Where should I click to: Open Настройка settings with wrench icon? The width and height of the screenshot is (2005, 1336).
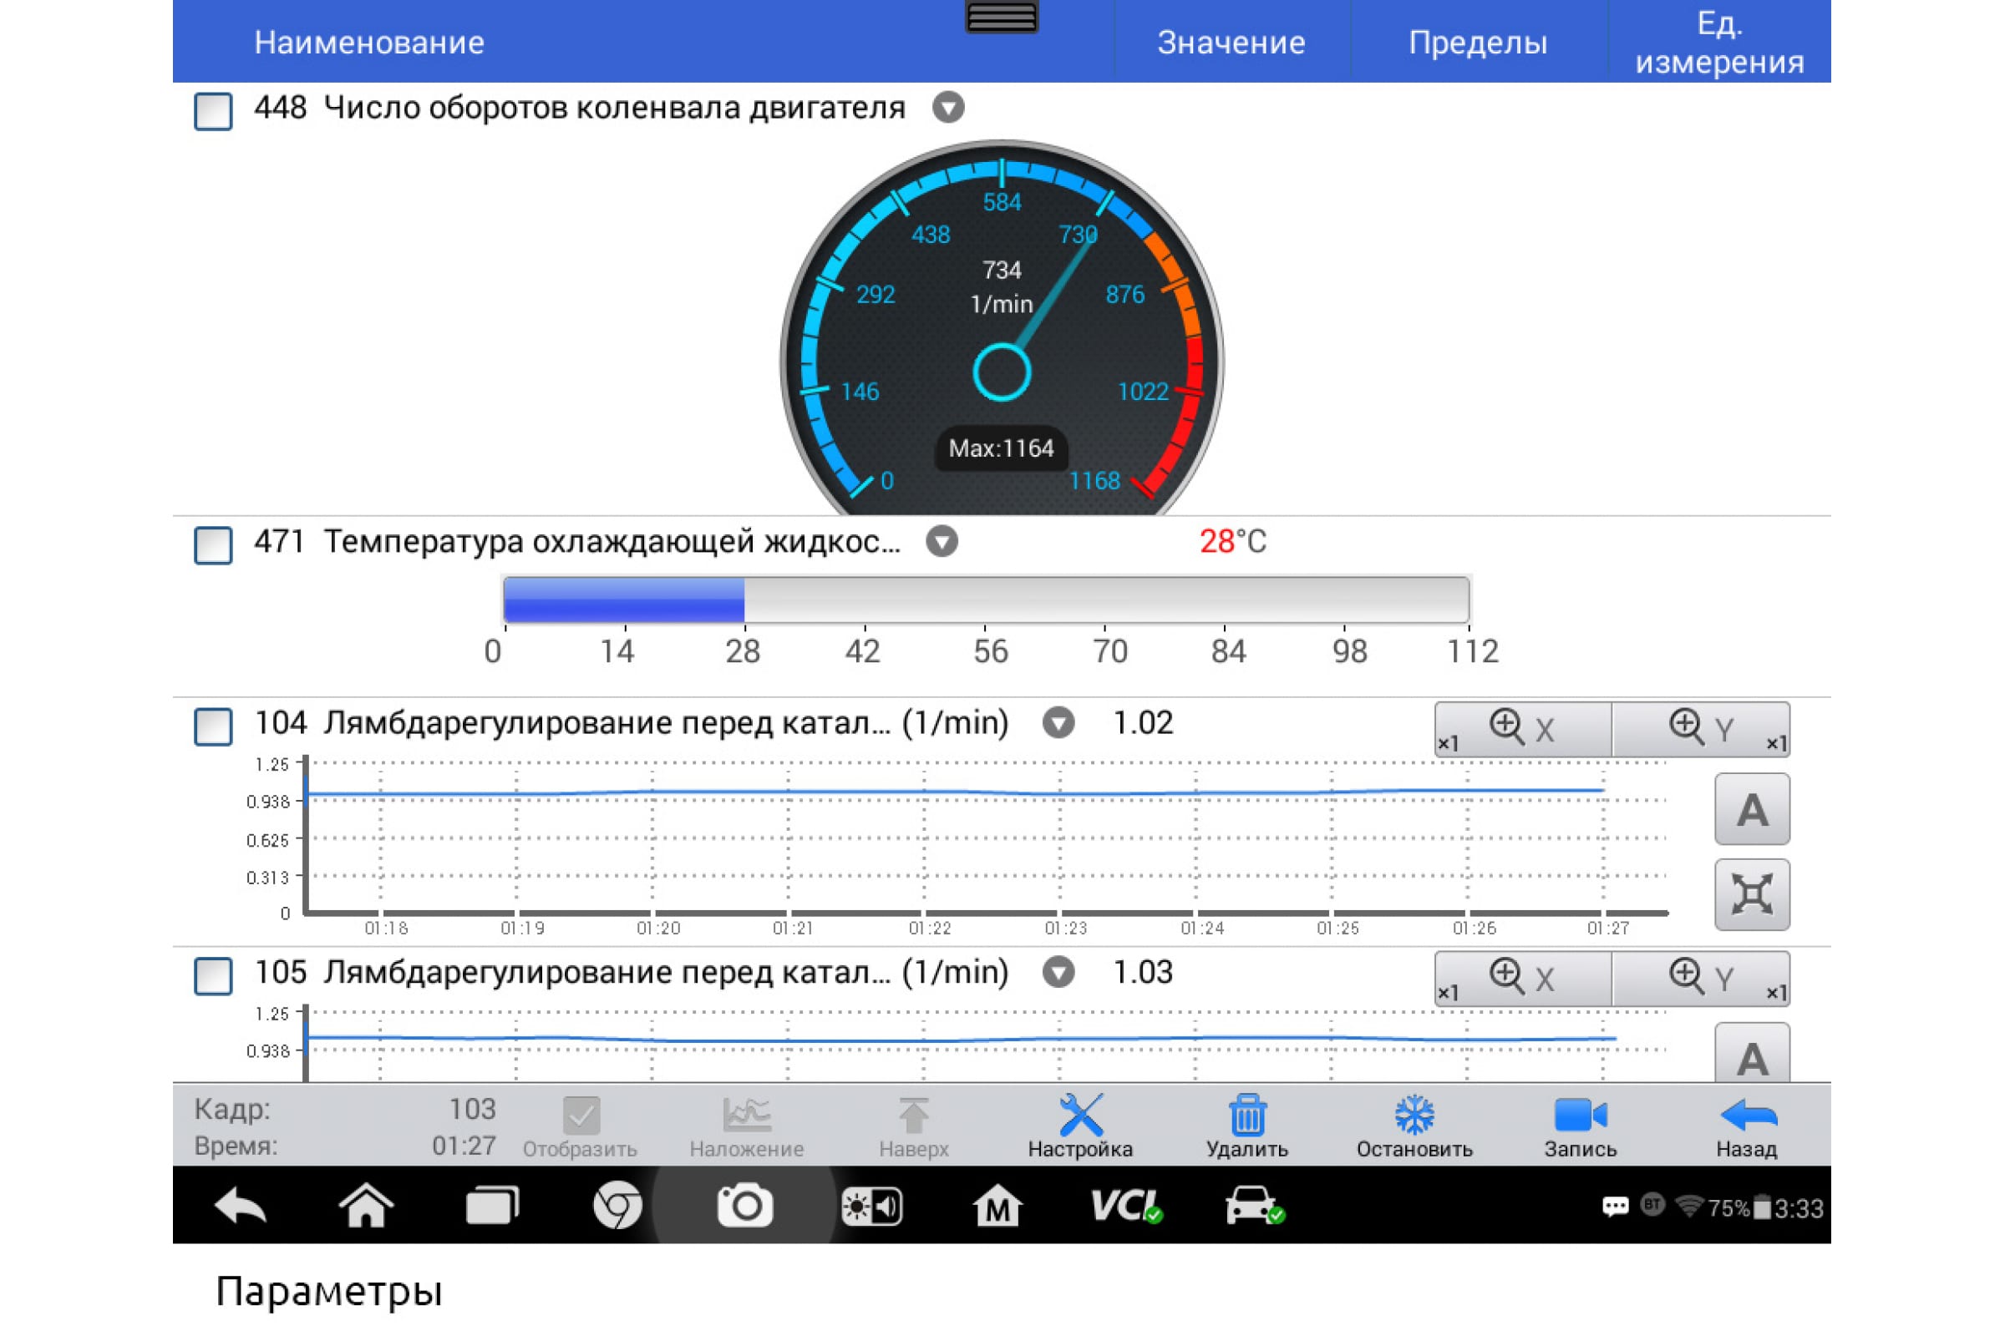pyautogui.click(x=1080, y=1127)
